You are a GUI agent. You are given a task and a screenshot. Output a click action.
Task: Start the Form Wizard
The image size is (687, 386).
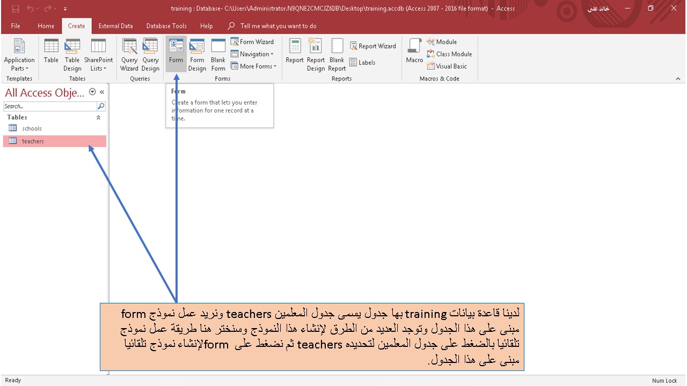(x=252, y=42)
